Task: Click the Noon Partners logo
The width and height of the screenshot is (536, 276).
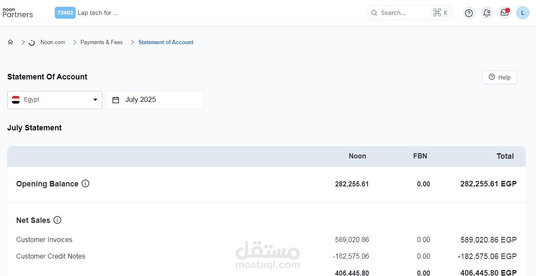Action: [17, 13]
